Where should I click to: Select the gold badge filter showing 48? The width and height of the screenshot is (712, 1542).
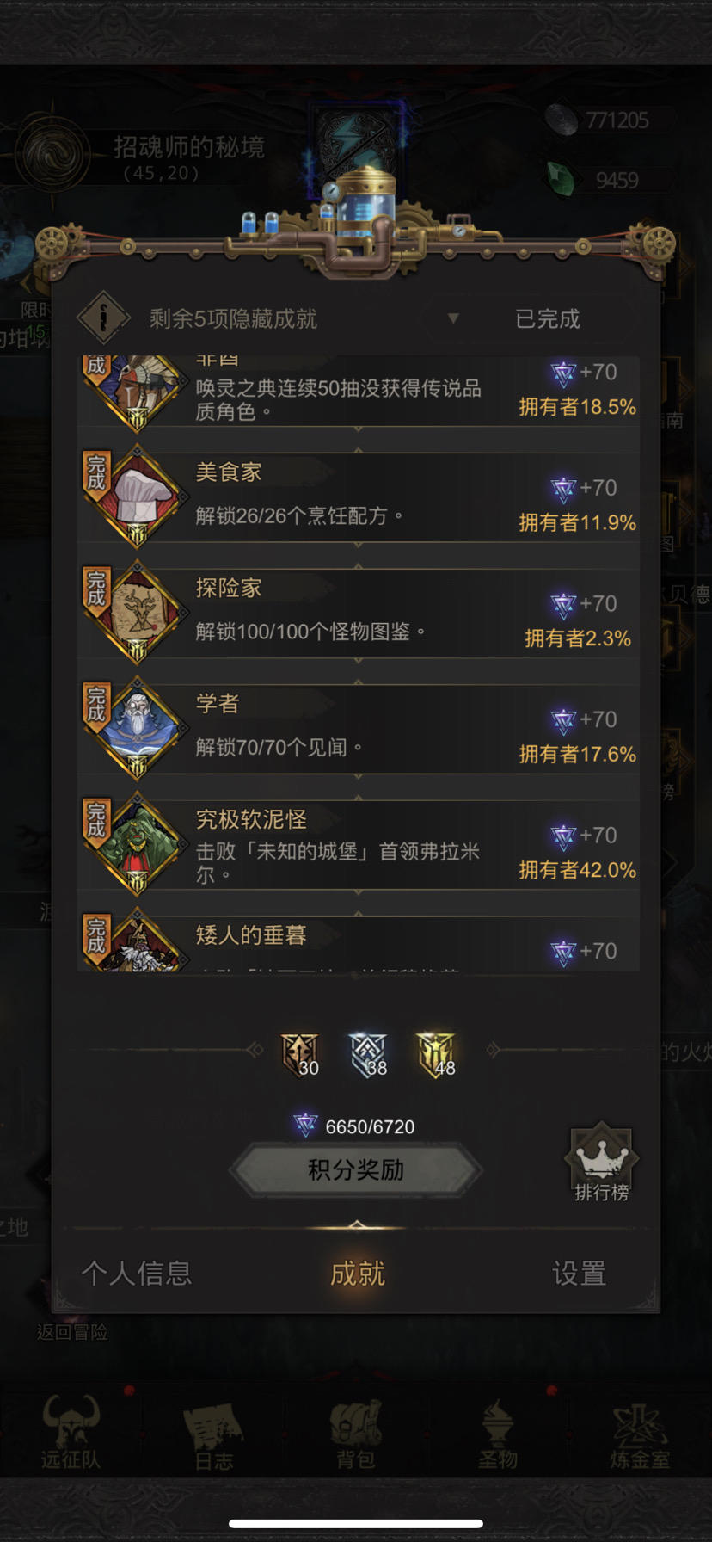coord(436,1056)
